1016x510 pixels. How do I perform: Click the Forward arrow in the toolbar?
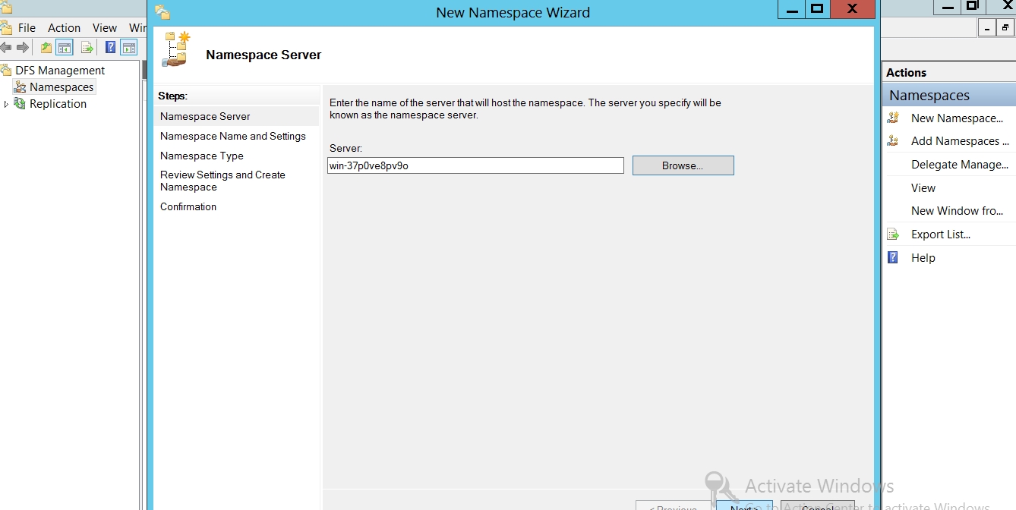(x=23, y=48)
